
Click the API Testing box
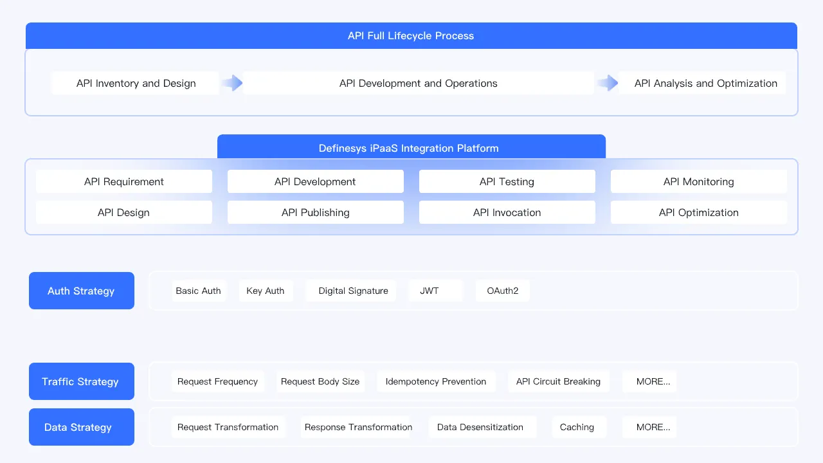(x=507, y=181)
